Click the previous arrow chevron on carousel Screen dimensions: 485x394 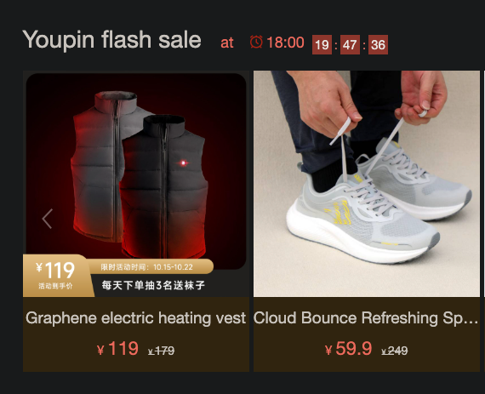click(48, 219)
